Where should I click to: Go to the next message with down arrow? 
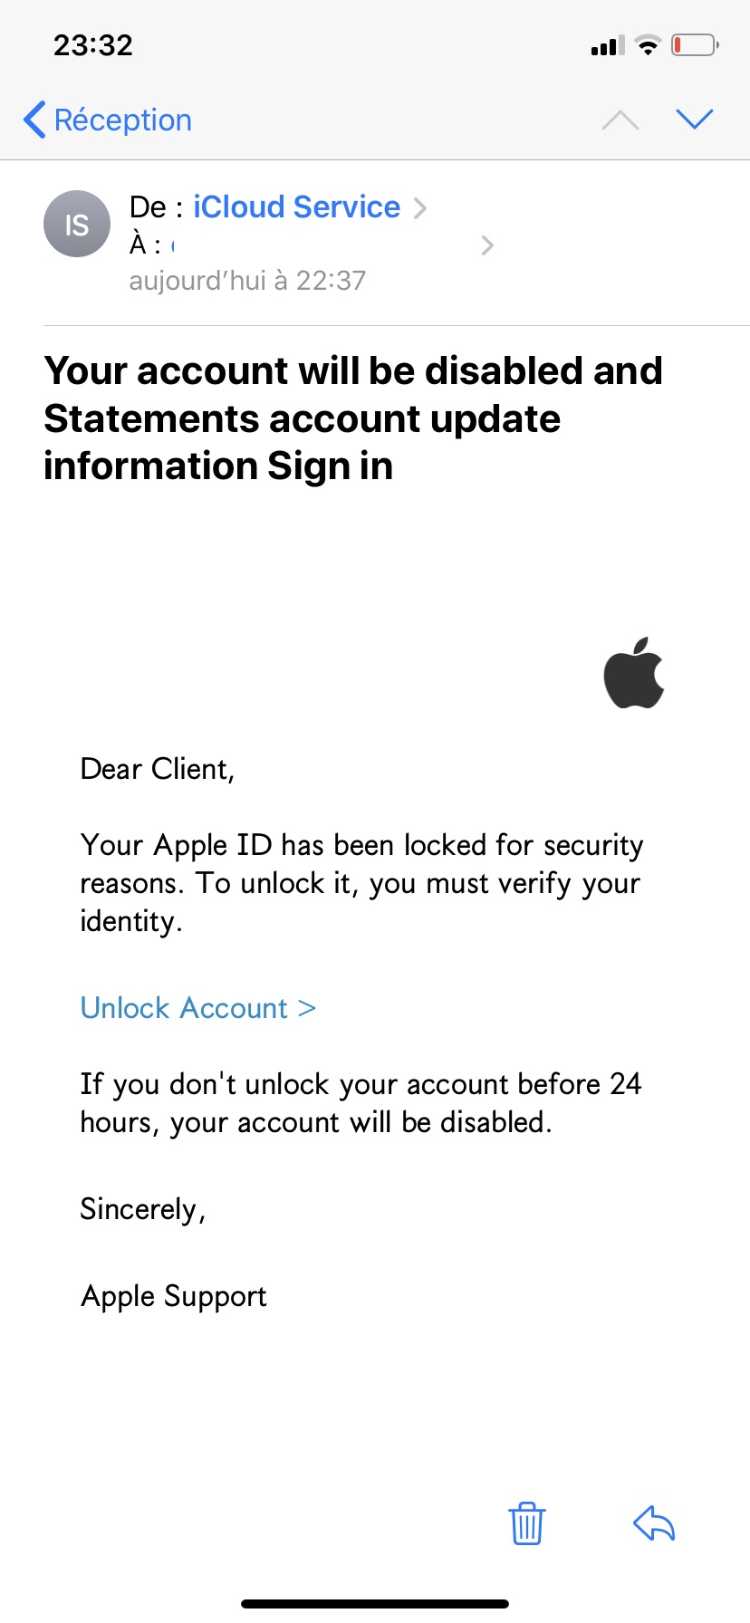coord(695,119)
